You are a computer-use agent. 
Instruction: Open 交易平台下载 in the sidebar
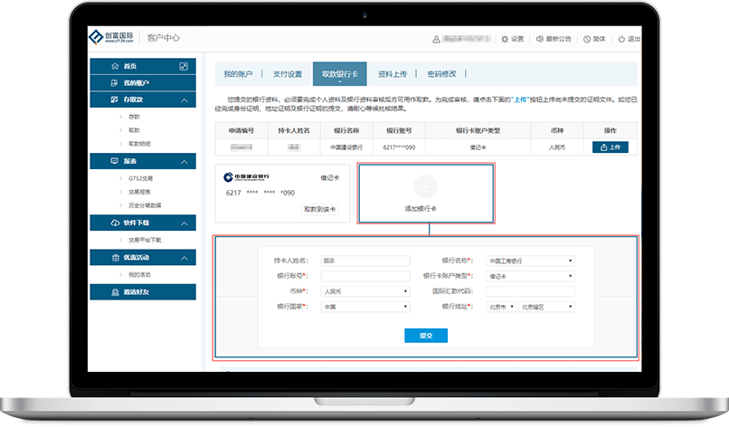(x=145, y=240)
